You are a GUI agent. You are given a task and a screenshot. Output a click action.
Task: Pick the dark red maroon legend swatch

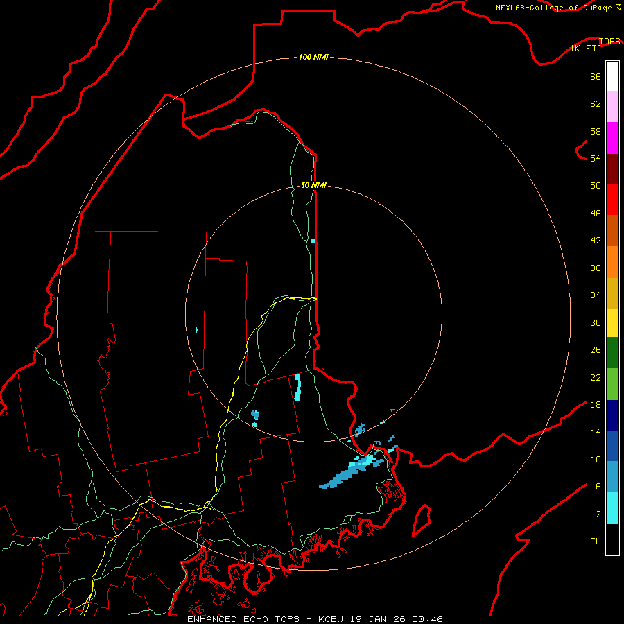click(612, 168)
